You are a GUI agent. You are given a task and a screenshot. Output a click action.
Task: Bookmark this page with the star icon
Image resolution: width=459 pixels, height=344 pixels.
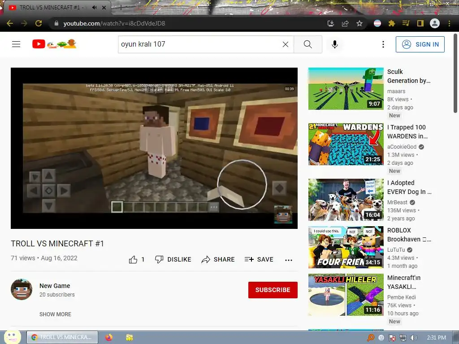pyautogui.click(x=359, y=23)
